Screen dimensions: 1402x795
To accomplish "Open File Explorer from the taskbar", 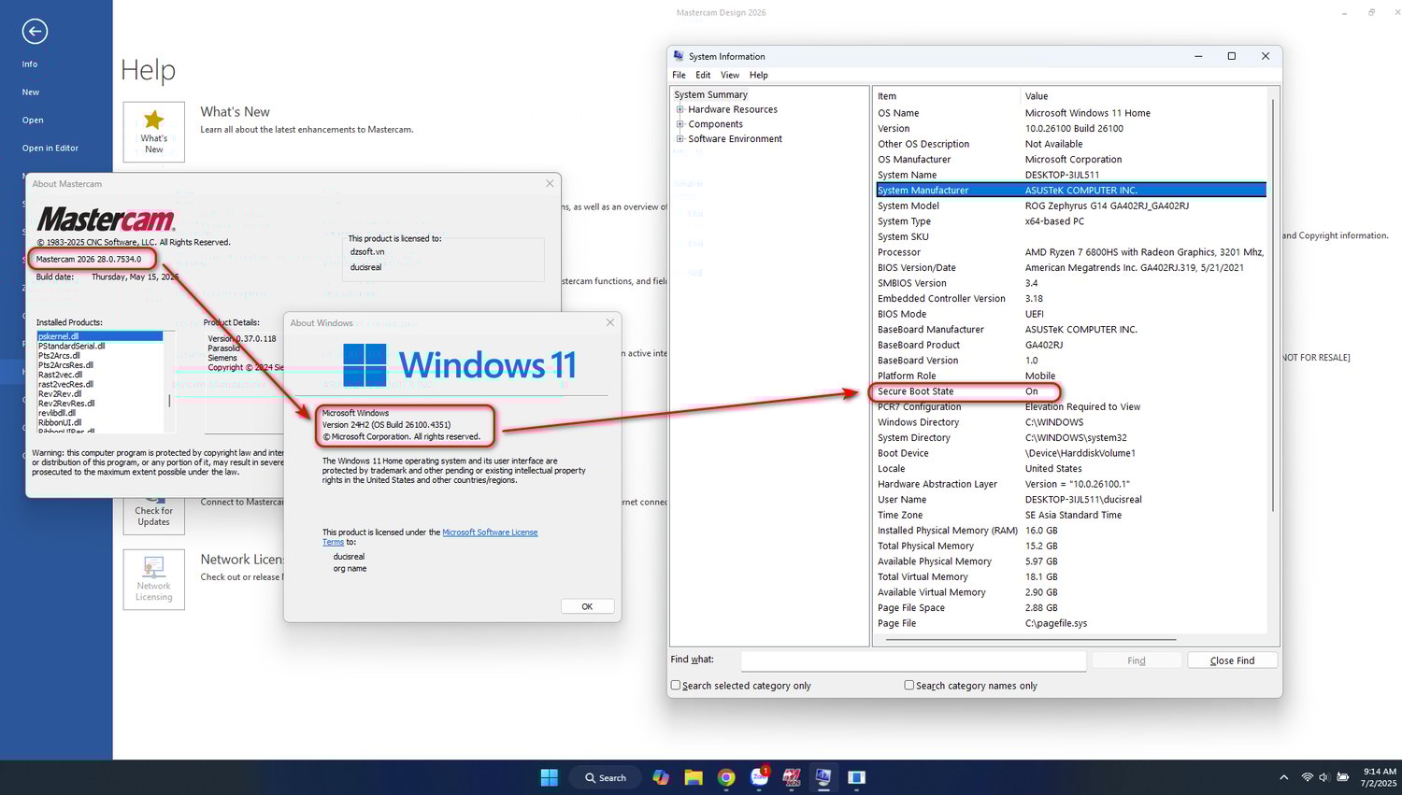I will click(x=694, y=777).
